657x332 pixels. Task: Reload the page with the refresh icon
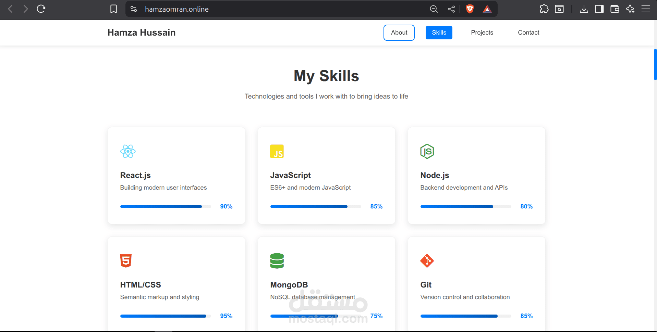(41, 9)
